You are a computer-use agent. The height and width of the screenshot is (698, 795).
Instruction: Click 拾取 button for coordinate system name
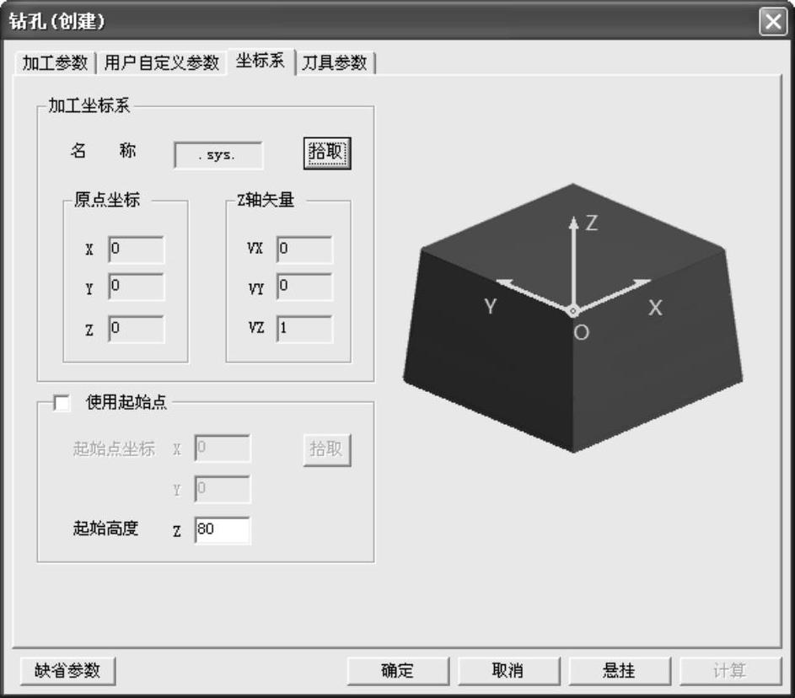point(326,153)
